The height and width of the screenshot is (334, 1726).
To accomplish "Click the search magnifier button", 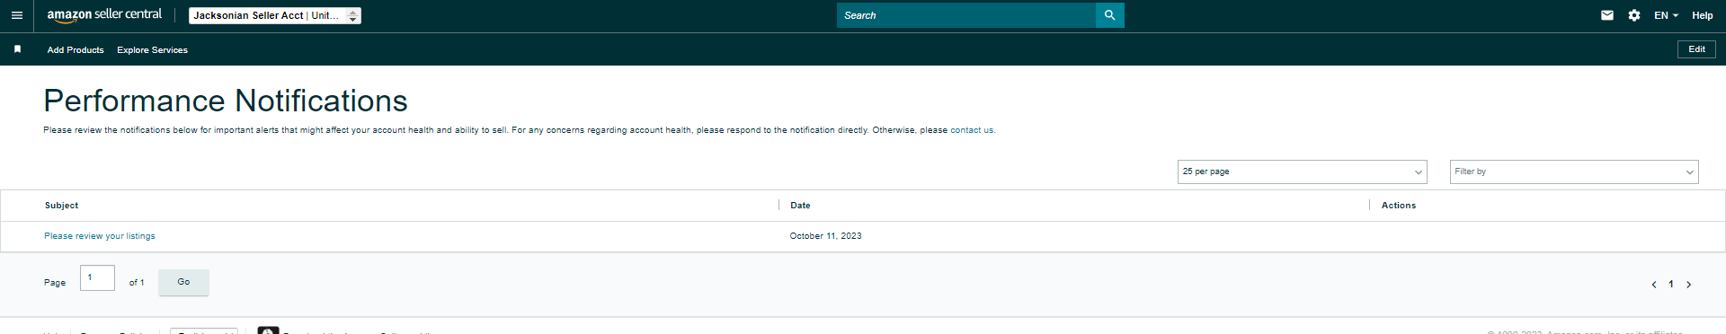I will point(1109,15).
